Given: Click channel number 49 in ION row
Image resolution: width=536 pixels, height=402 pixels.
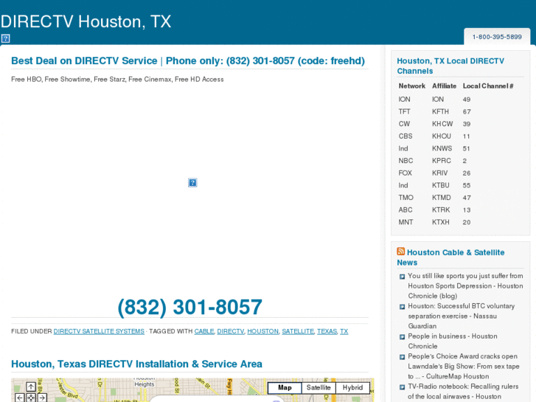Looking at the screenshot, I should coord(467,100).
